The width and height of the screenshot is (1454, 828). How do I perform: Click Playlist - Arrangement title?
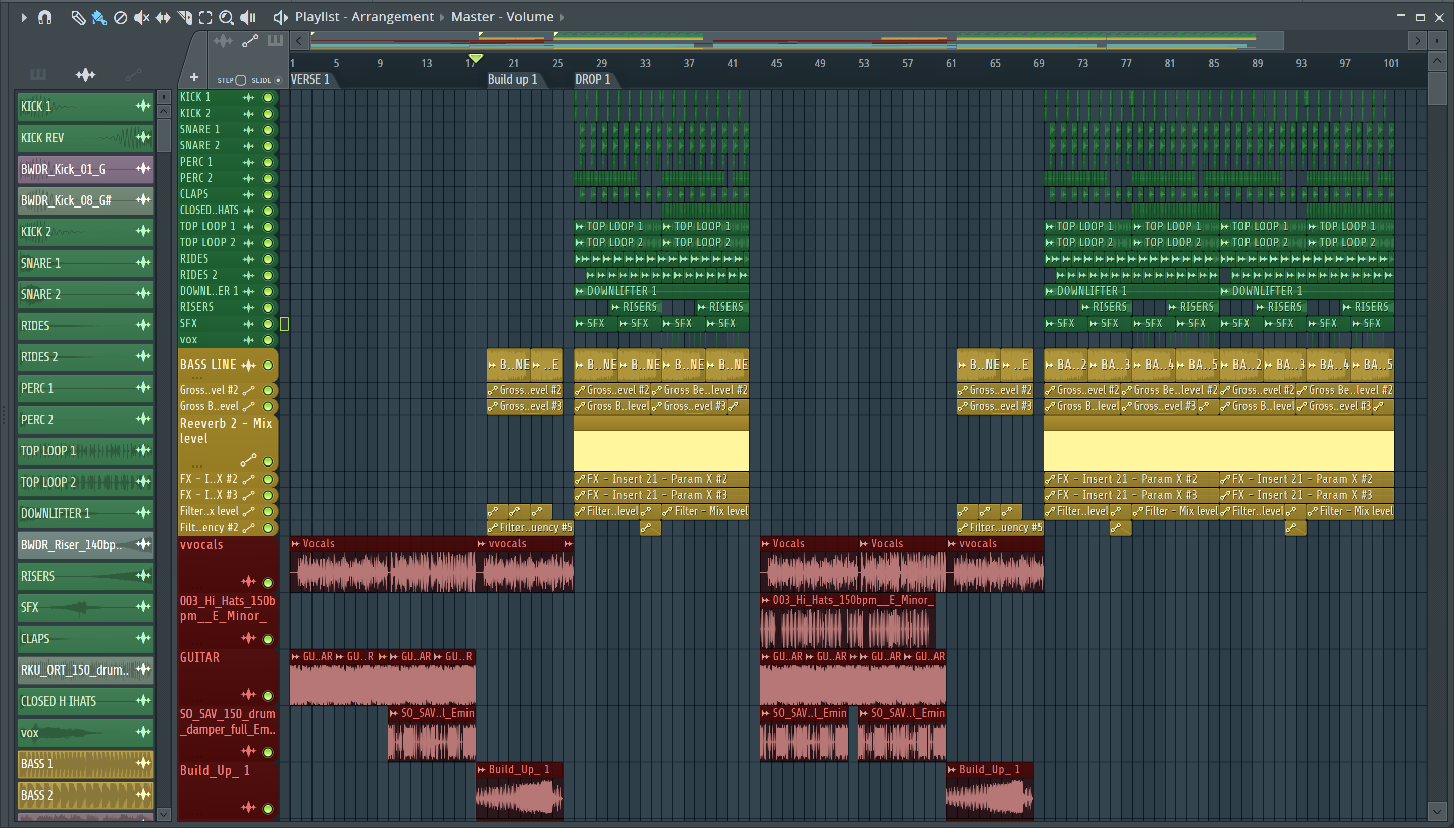[x=364, y=17]
